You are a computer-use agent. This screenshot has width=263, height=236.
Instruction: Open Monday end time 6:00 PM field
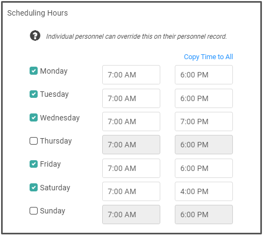[204, 75]
